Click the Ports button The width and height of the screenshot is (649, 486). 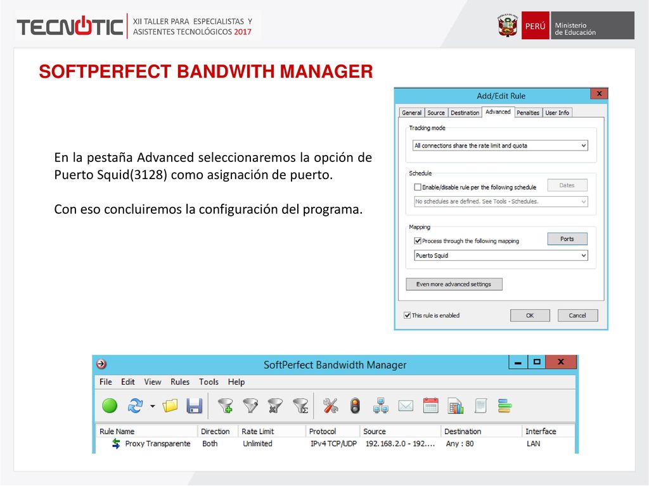(x=567, y=239)
